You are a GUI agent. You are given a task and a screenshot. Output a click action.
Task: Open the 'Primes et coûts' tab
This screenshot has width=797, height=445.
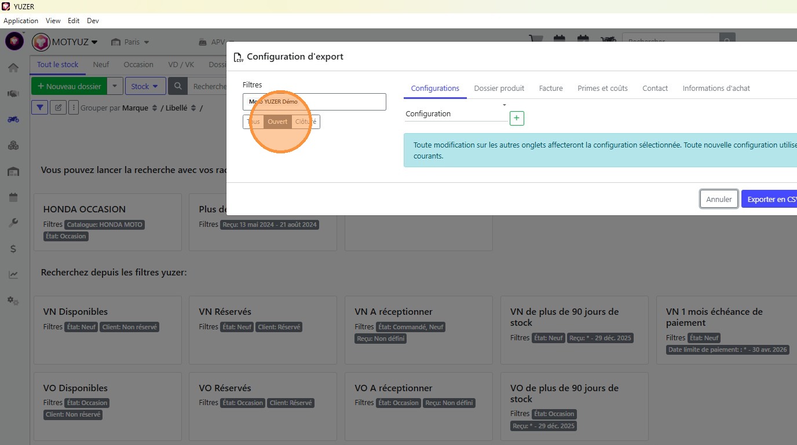602,89
